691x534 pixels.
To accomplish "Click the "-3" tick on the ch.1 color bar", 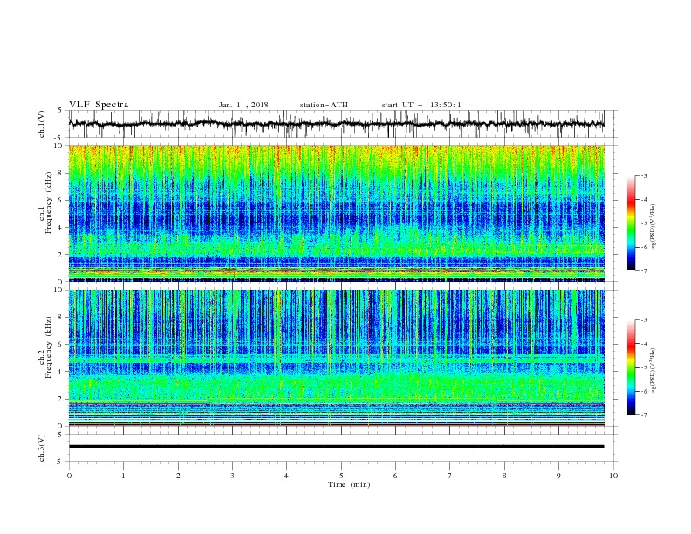I will [644, 175].
